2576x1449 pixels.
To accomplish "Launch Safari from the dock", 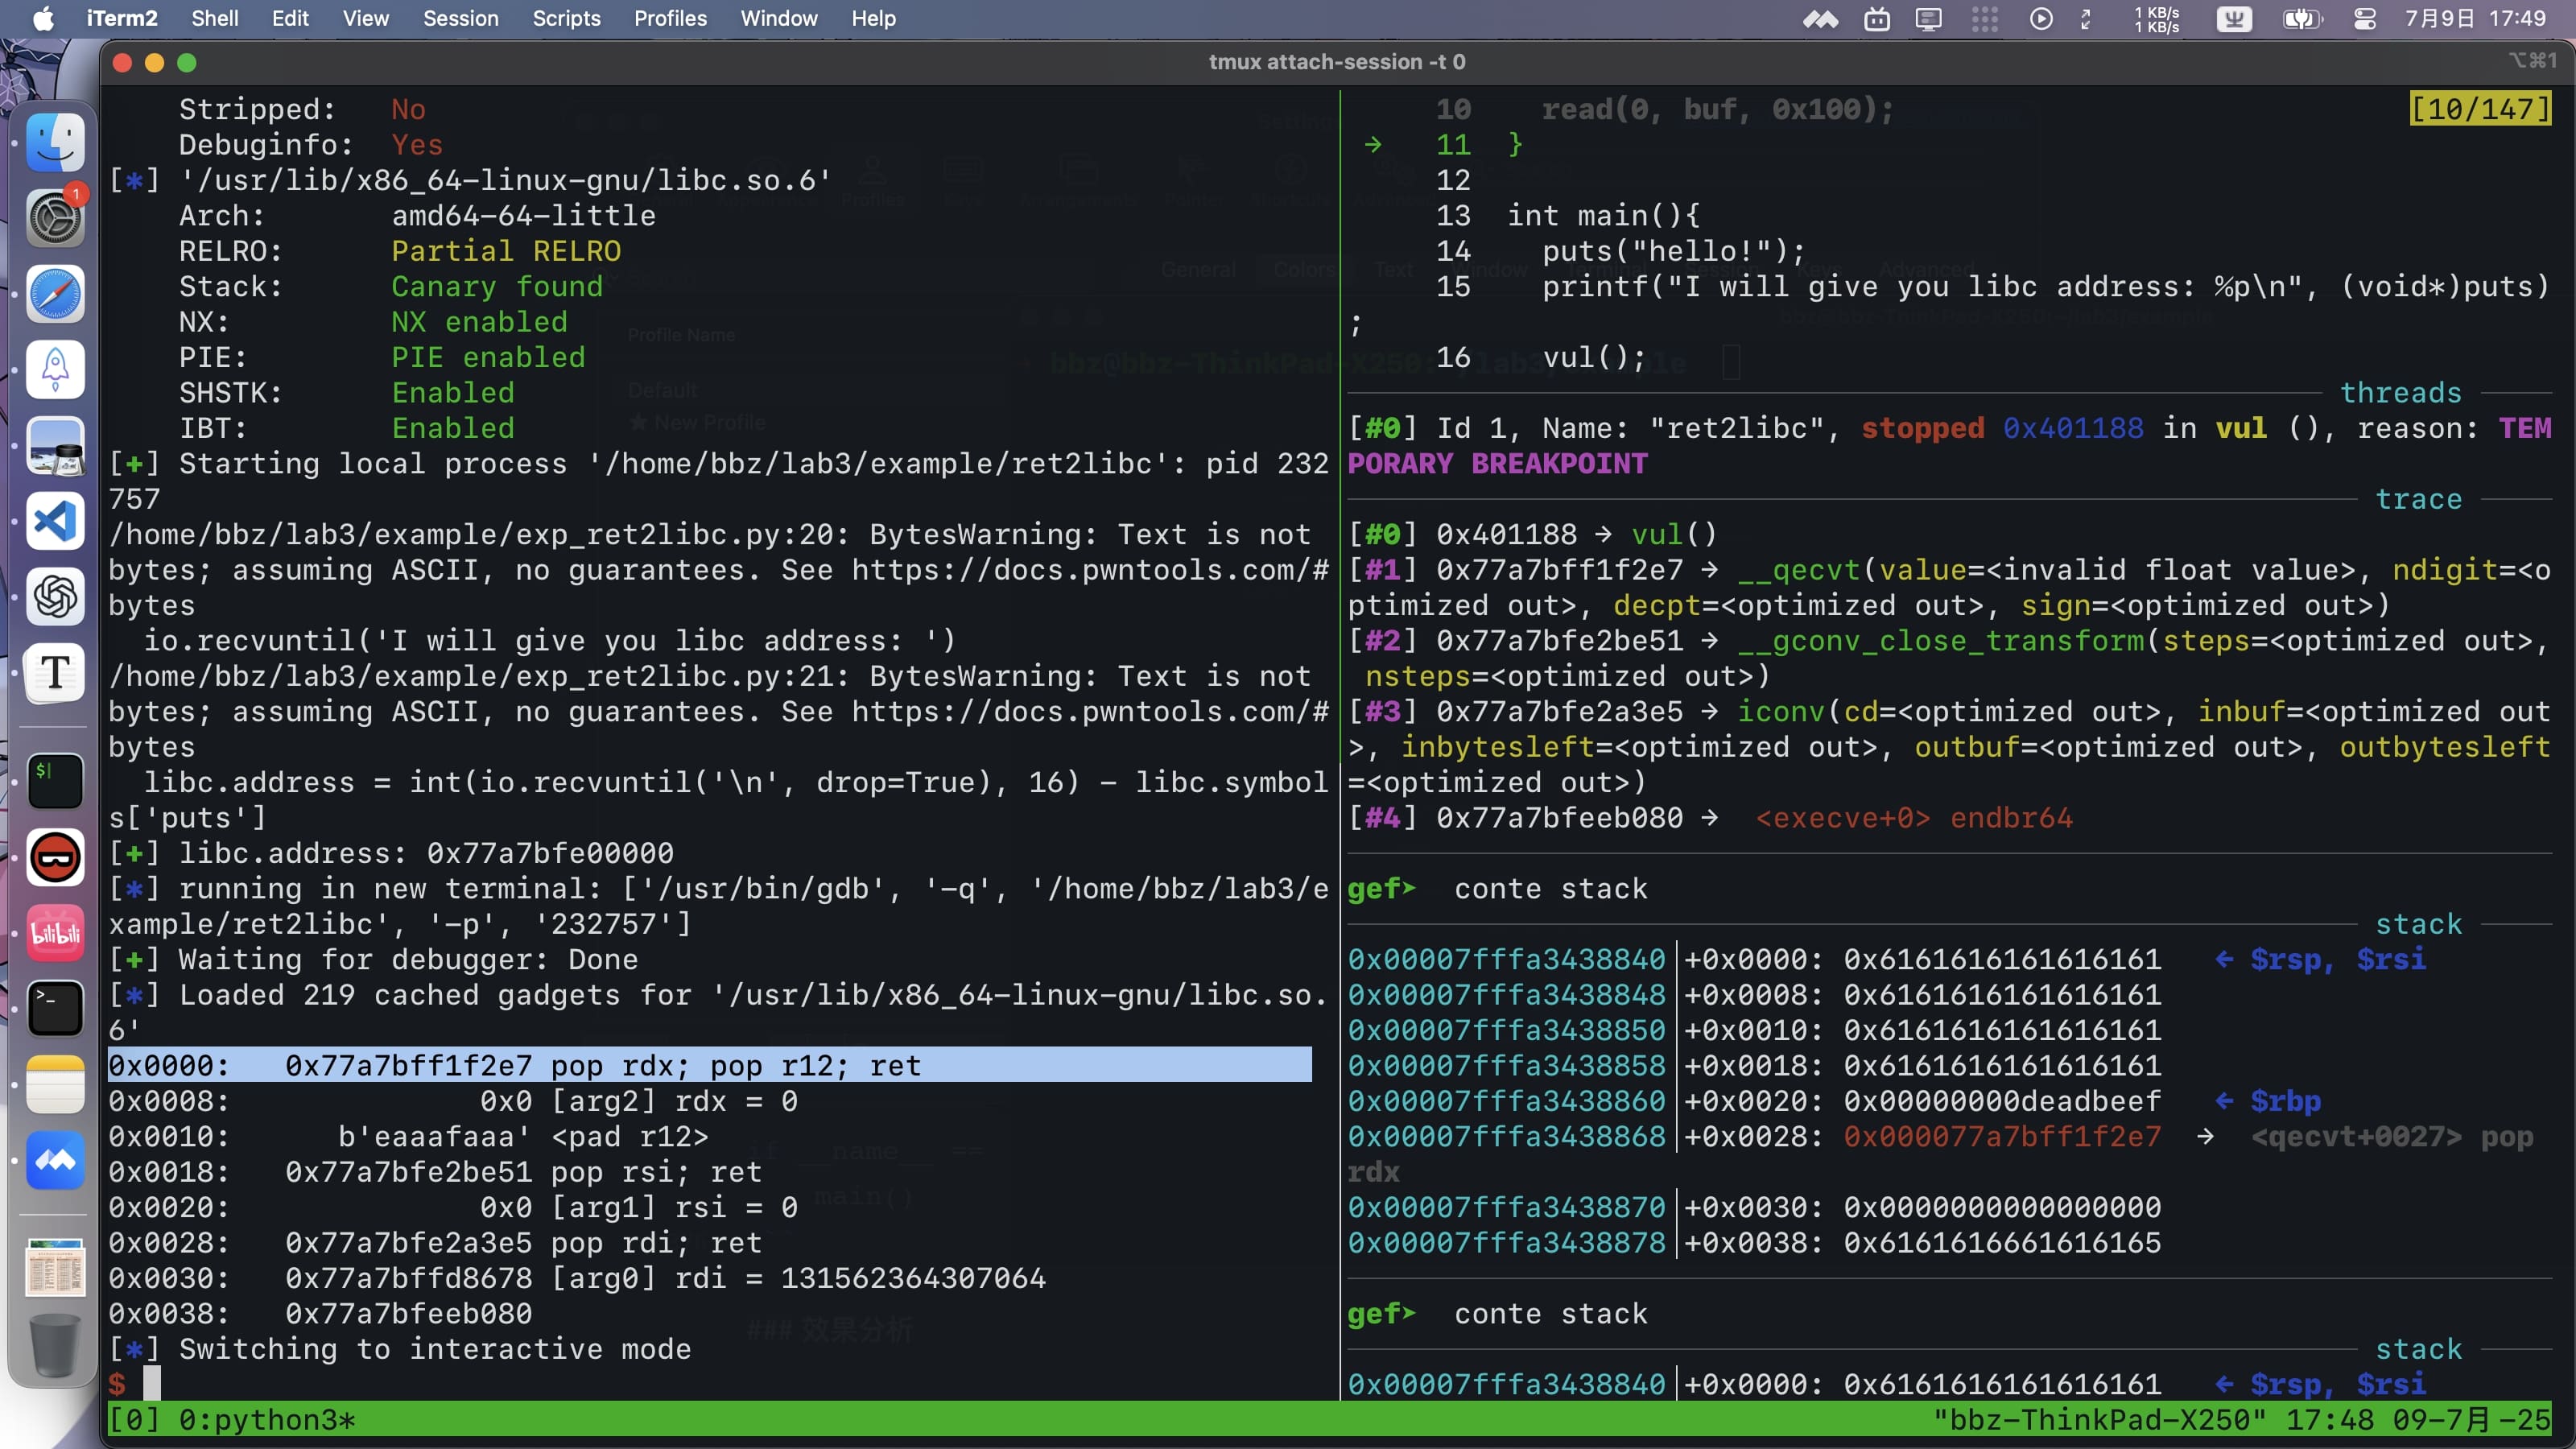I will coord(55,294).
